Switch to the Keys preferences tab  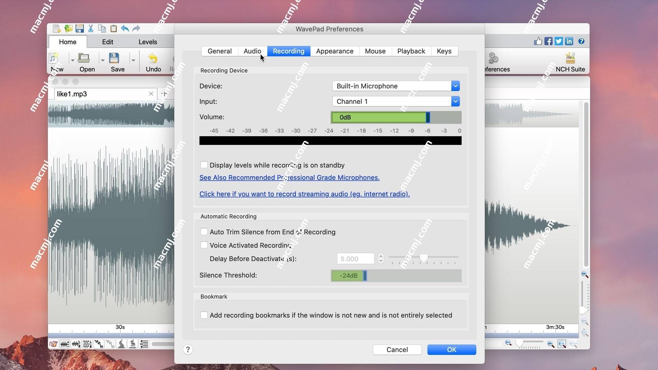click(444, 51)
